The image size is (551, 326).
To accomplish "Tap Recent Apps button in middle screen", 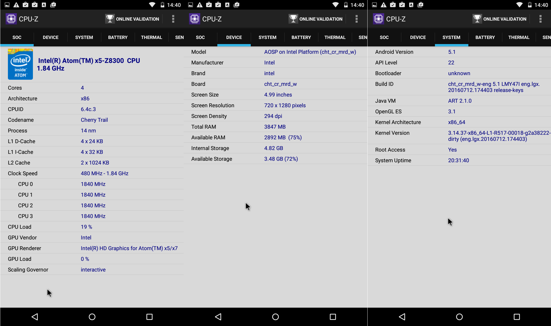I will point(333,317).
